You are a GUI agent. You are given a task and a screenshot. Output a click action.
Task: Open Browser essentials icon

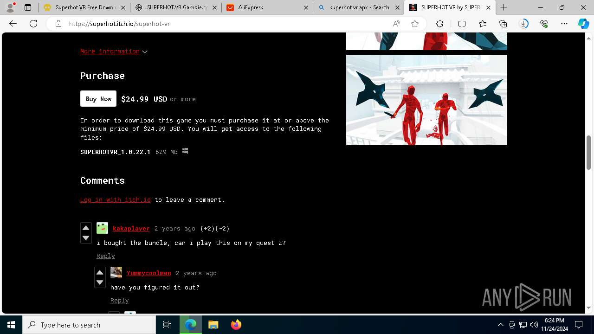(544, 24)
